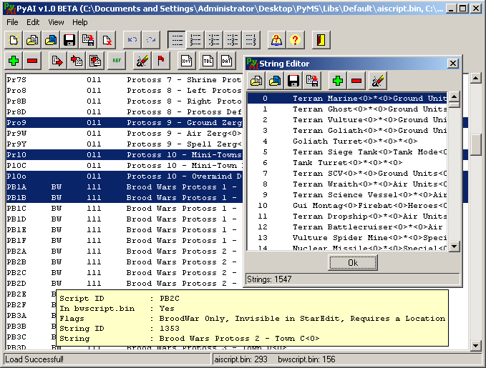Click up arrow of main script list scrollbar
This screenshot has width=486, height=368.
click(x=475, y=79)
